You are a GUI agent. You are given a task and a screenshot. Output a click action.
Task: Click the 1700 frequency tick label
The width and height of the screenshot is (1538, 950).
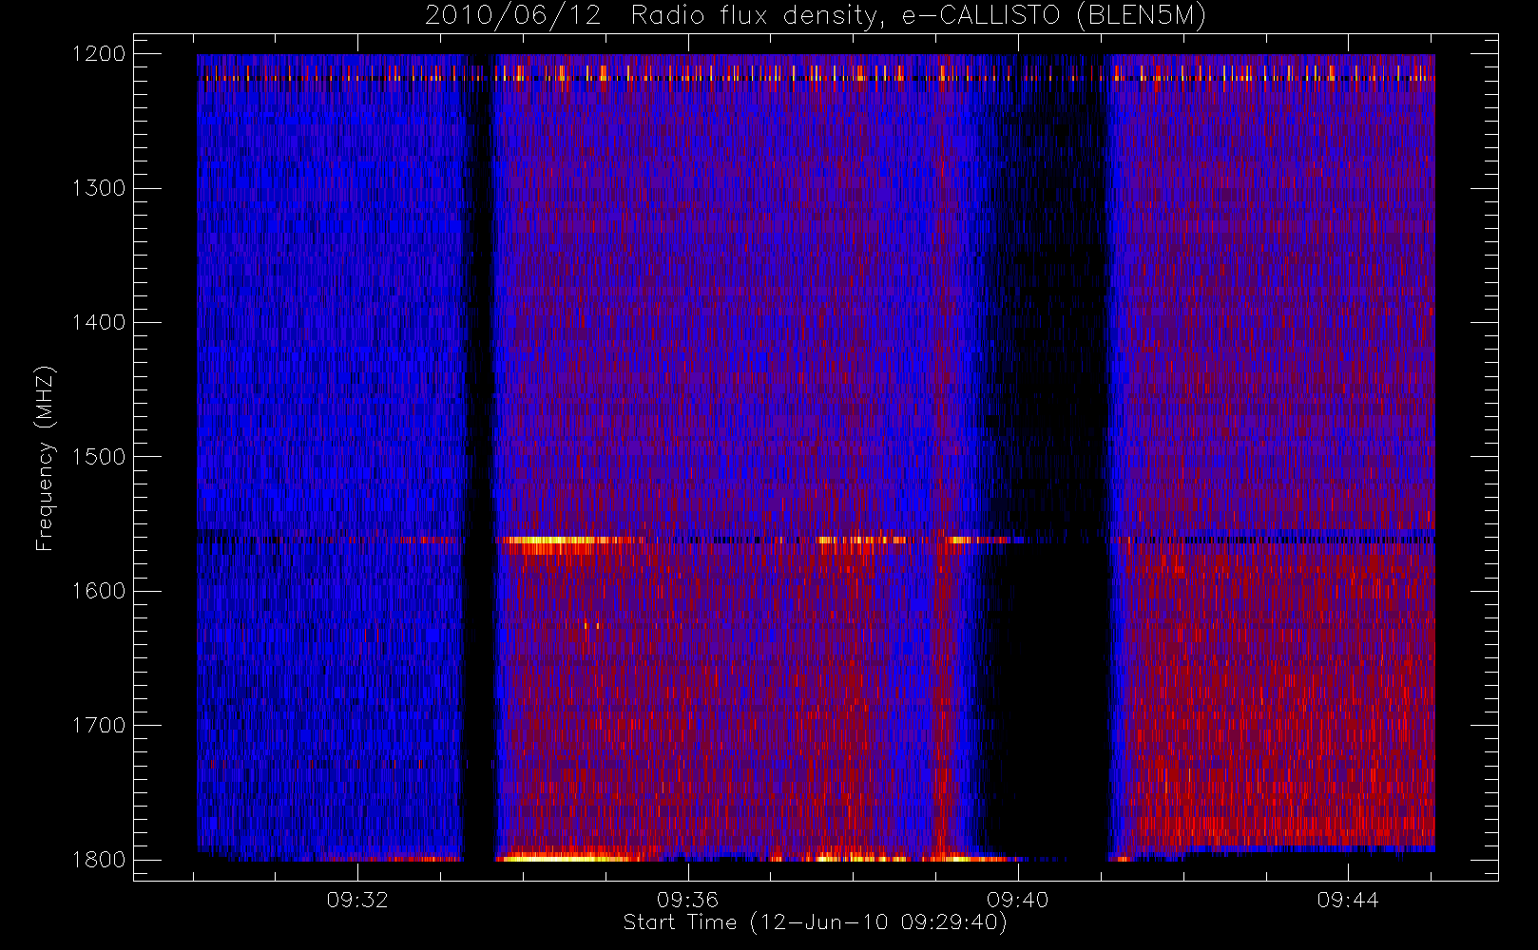click(100, 725)
